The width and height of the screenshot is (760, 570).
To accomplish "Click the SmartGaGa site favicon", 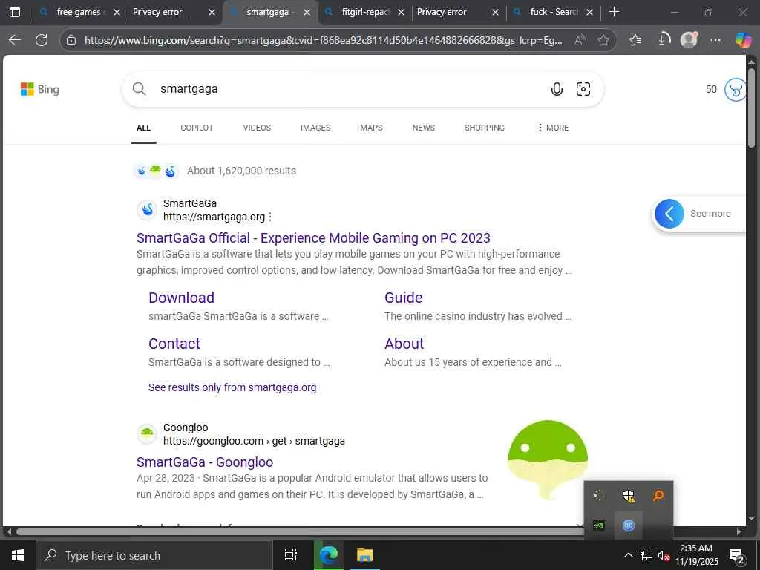I will point(147,210).
